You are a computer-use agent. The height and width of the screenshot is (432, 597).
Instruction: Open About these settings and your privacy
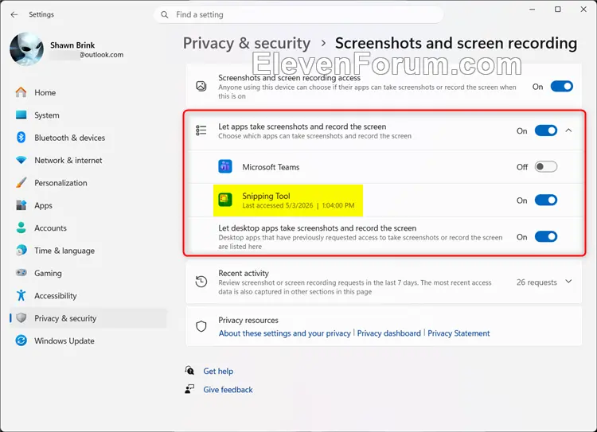284,333
